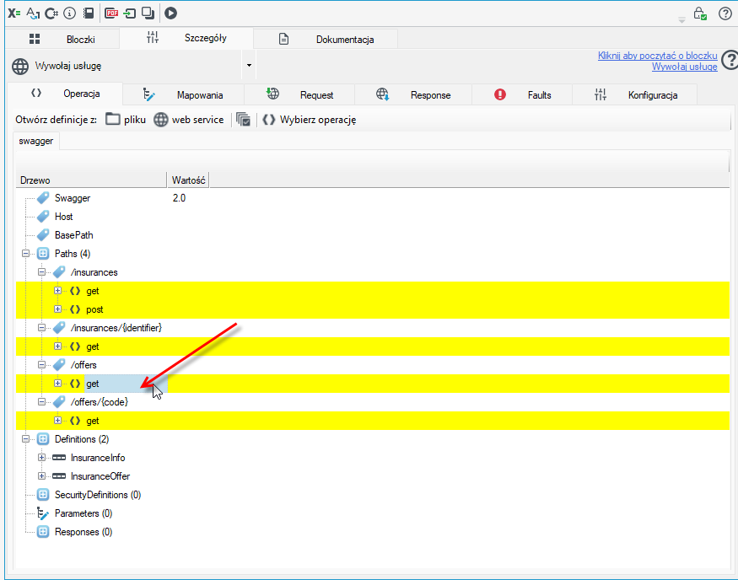This screenshot has height=580, width=738.
Task: Switch to the Konfiguracja tab
Action: point(635,95)
